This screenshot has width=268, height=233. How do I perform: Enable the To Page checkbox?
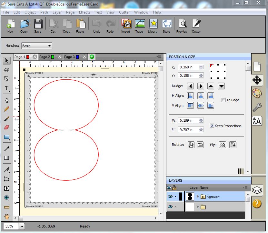(224, 100)
